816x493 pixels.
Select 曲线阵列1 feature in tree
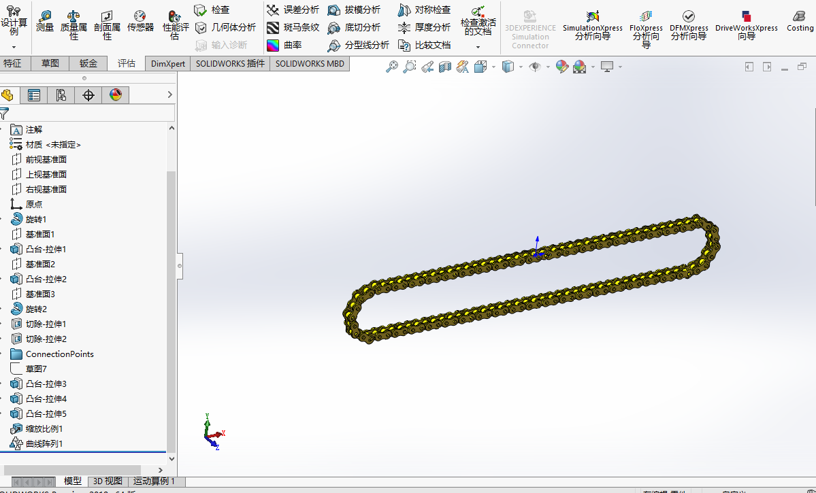(x=44, y=444)
